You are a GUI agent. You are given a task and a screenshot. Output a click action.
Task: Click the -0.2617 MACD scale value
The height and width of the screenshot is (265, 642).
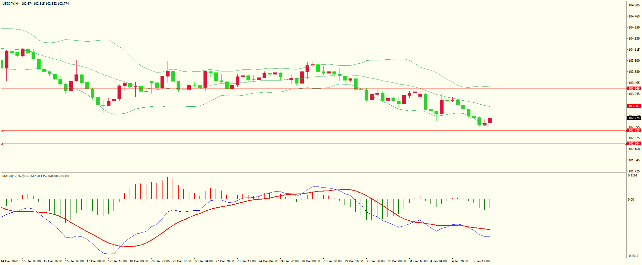633,256
